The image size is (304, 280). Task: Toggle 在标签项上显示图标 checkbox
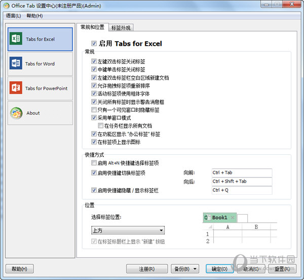point(94,142)
